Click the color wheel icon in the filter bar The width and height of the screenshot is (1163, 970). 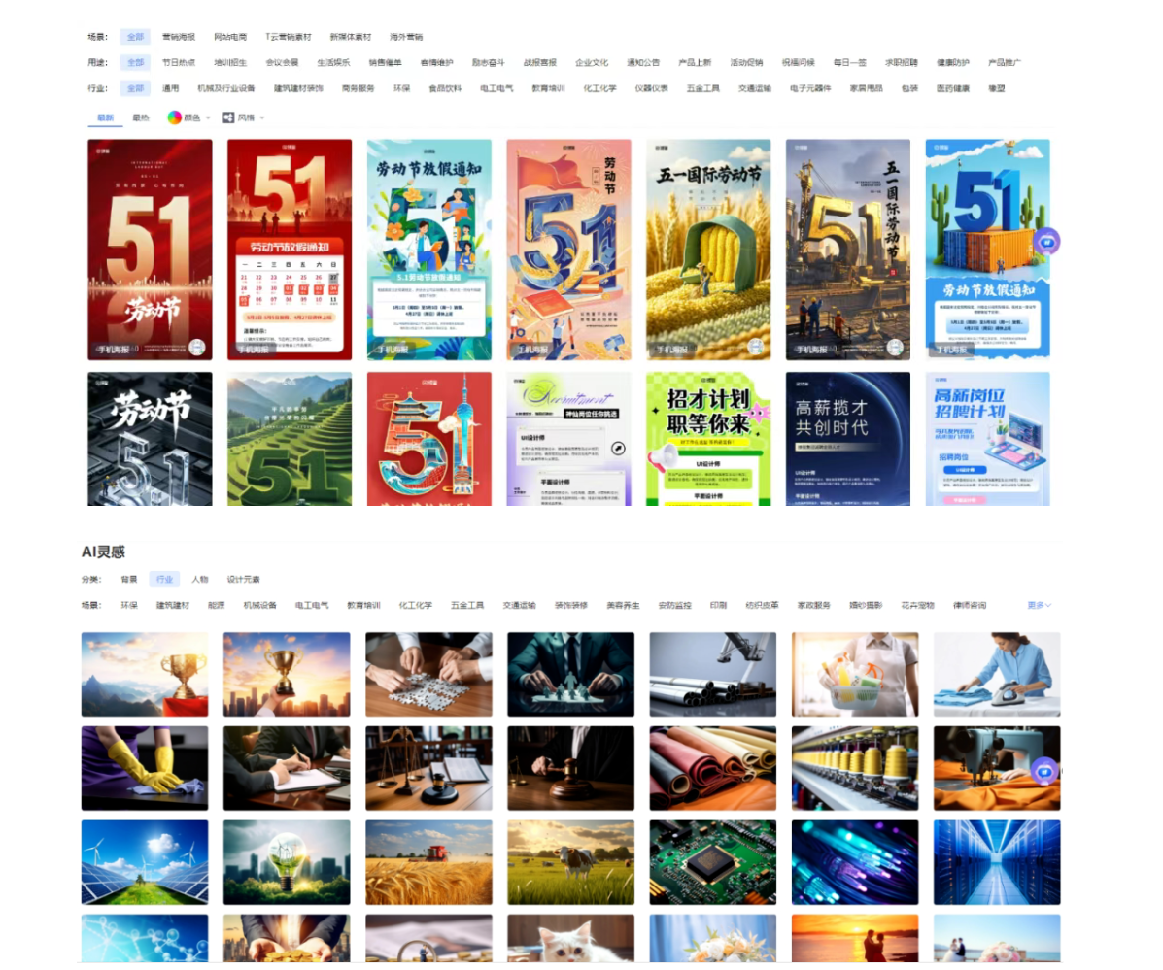175,117
